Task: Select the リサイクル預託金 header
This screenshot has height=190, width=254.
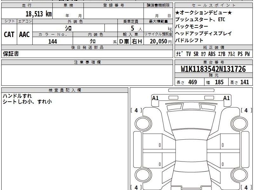Action: 158,34
